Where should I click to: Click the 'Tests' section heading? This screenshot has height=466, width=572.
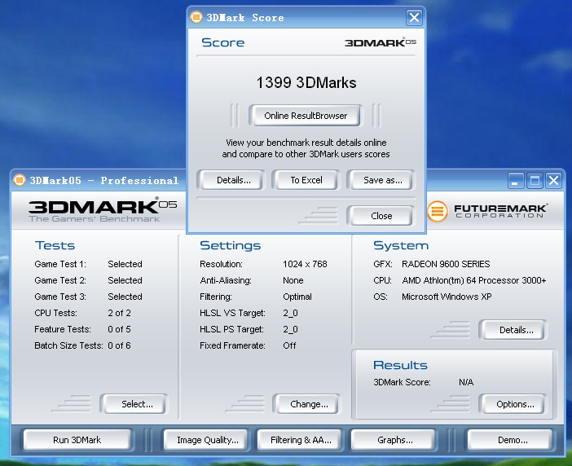(x=55, y=245)
